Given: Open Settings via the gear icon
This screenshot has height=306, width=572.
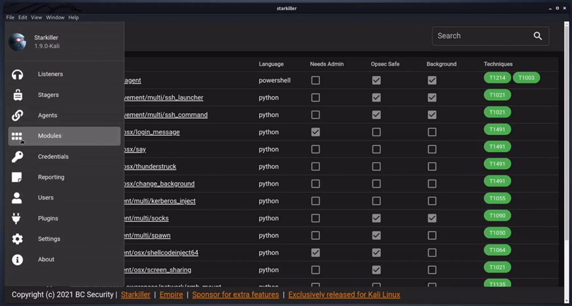Looking at the screenshot, I should click(17, 239).
